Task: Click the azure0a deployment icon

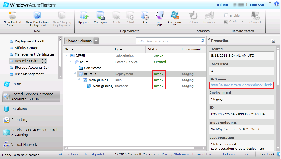Action: (81, 74)
